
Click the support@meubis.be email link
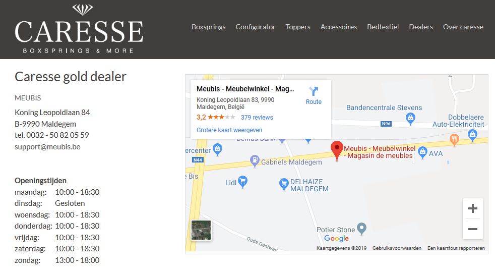47,147
